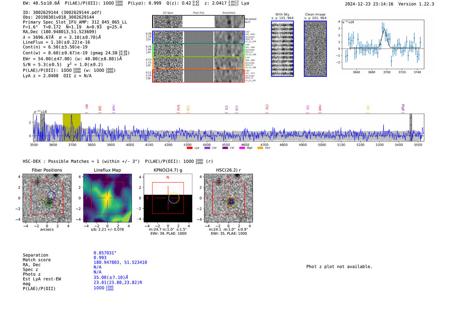Click the green fiber circle in Fiber Positions

pos(48,203)
